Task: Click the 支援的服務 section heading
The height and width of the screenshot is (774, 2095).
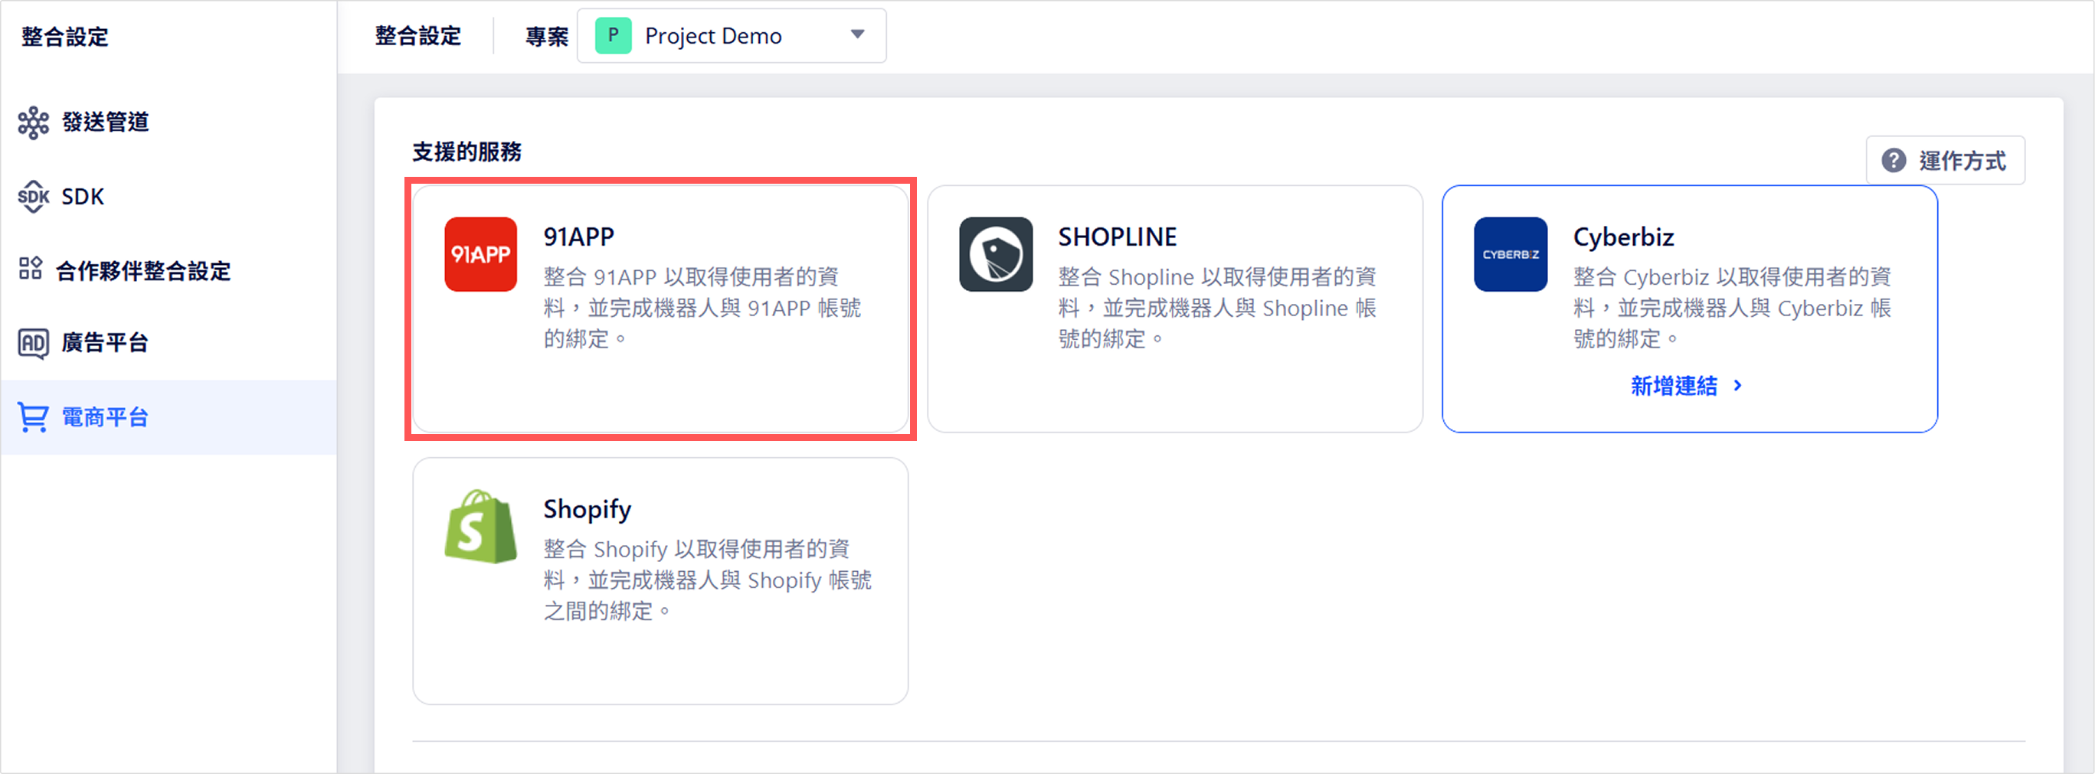Action: [x=466, y=152]
